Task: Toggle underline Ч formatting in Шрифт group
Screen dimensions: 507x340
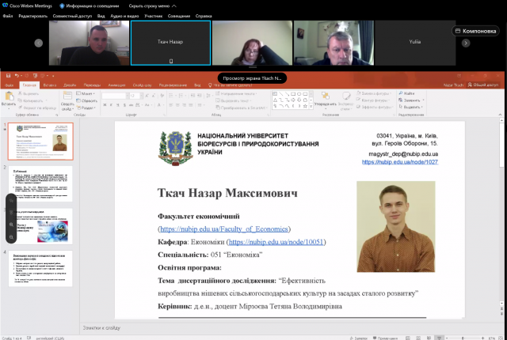Action: pyautogui.click(x=118, y=105)
